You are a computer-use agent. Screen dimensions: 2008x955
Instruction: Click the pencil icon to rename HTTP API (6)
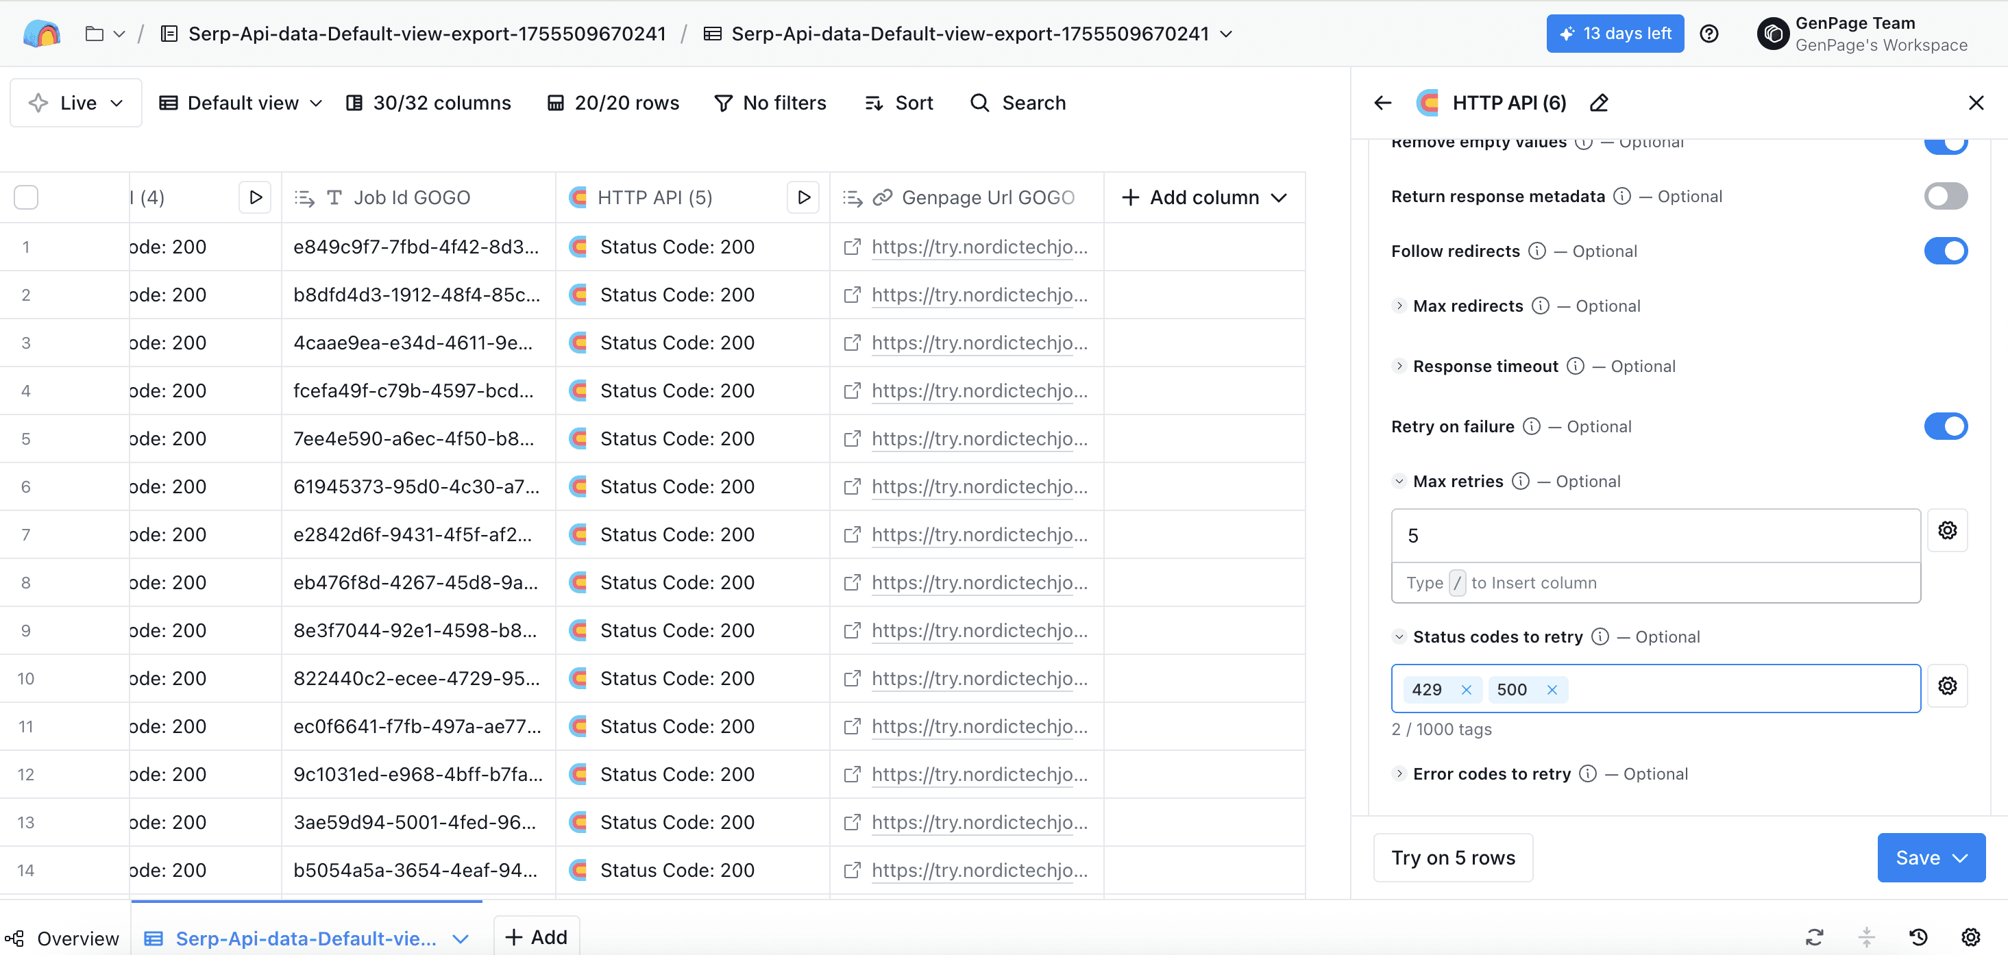[x=1599, y=103]
